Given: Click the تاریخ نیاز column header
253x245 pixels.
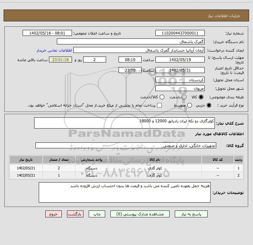Looking at the screenshot, I should point(26,159).
